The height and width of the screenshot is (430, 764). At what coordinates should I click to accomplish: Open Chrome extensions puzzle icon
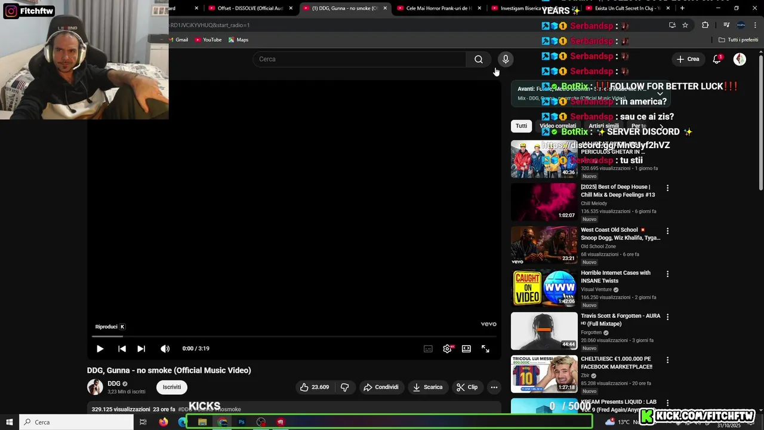705,25
